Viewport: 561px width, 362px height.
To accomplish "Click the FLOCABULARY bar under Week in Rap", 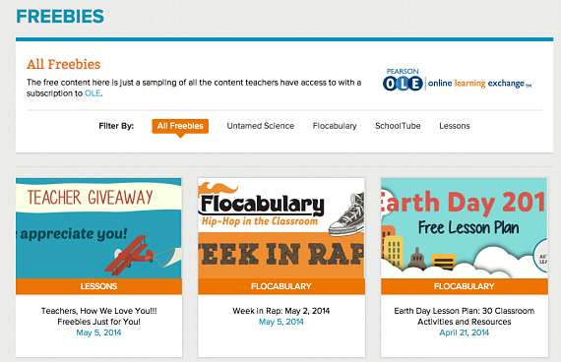I will [x=281, y=286].
